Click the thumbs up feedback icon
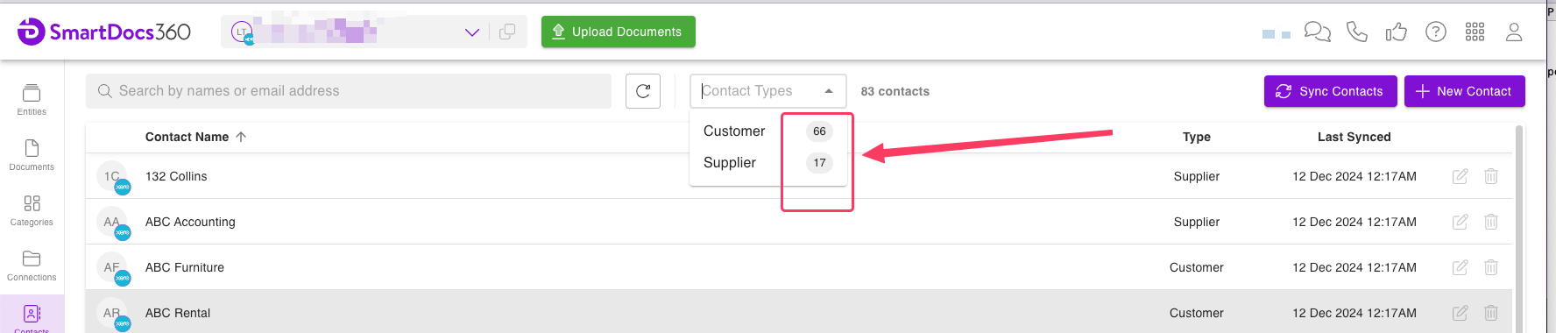The height and width of the screenshot is (333, 1556). pyautogui.click(x=1396, y=32)
